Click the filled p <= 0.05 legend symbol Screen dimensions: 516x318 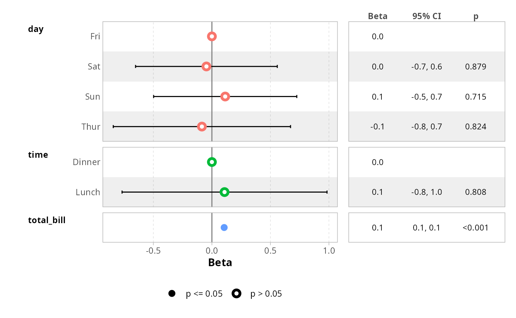[172, 293]
